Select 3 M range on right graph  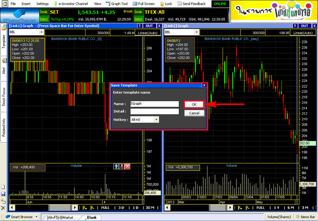click(305, 208)
